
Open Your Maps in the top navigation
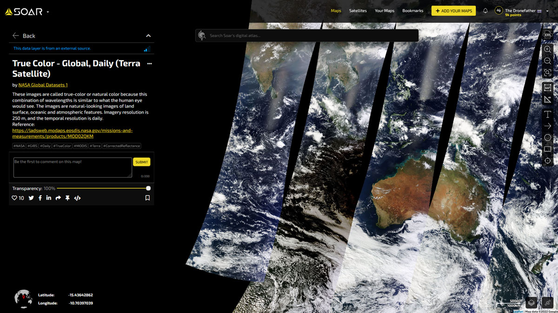pyautogui.click(x=384, y=11)
